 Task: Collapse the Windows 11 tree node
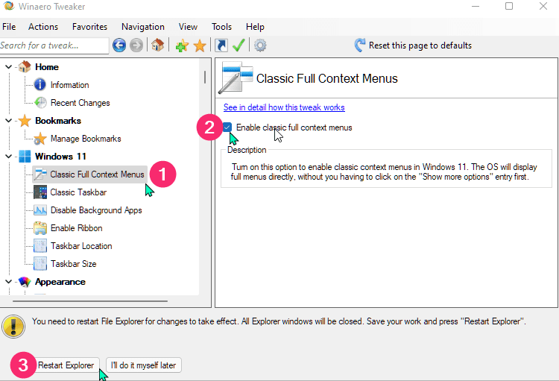point(8,157)
